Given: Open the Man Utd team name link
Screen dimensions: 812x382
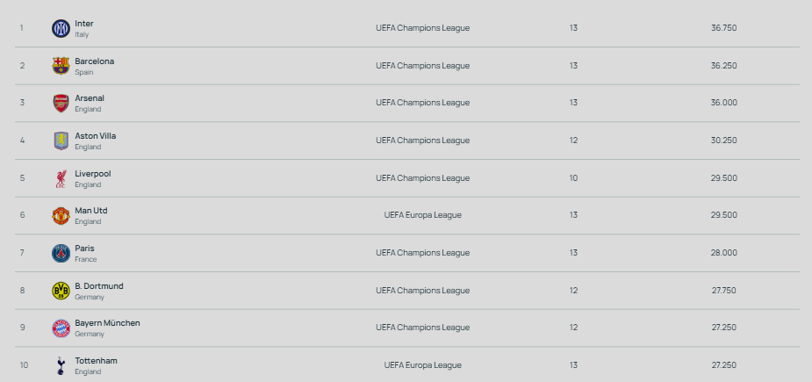Looking at the screenshot, I should tap(91, 211).
